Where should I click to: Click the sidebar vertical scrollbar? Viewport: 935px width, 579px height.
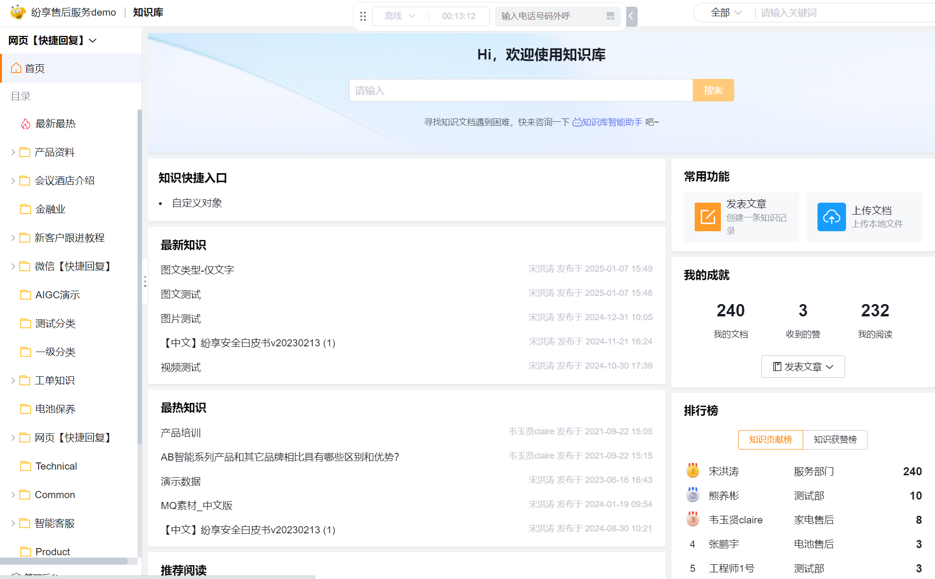(x=139, y=276)
